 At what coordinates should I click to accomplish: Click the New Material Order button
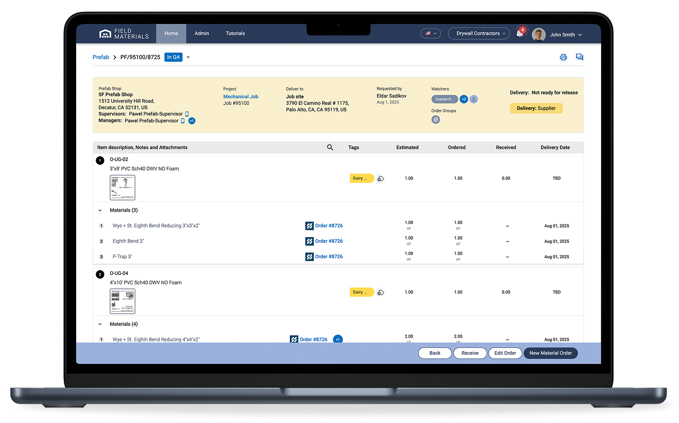[551, 353]
